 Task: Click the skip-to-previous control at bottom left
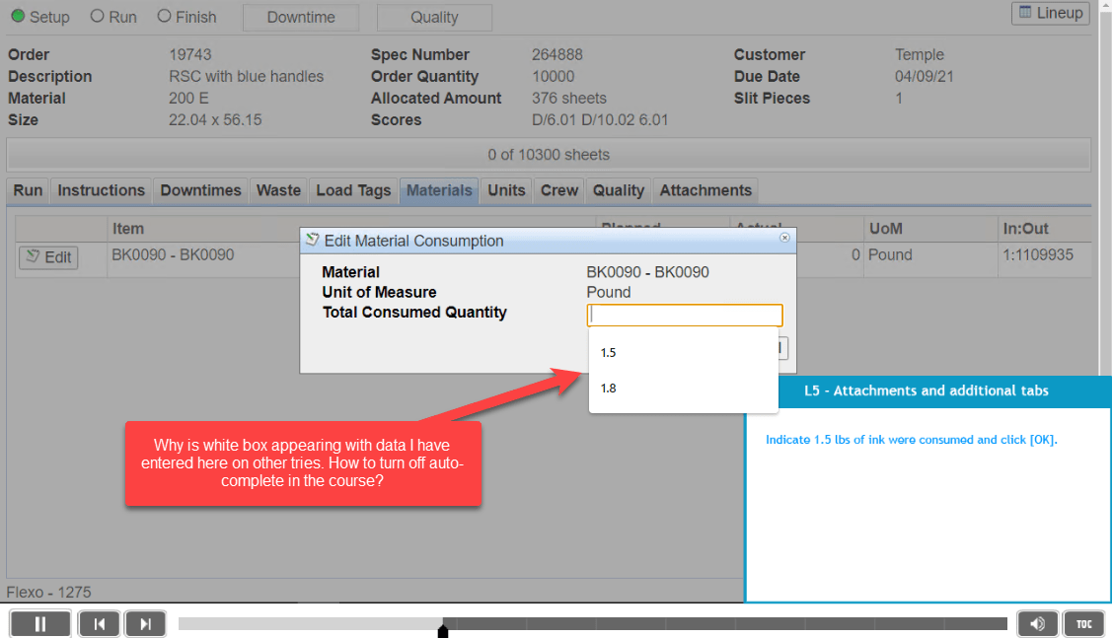point(99,623)
